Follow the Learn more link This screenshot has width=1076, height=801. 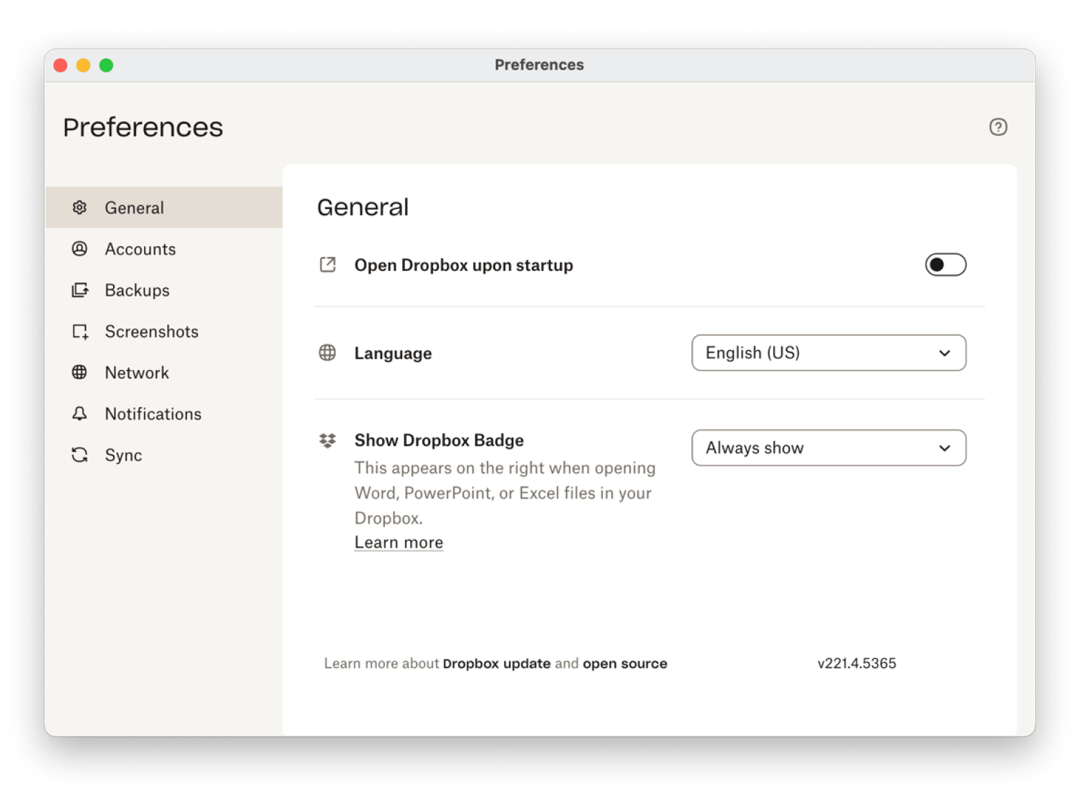pyautogui.click(x=399, y=543)
